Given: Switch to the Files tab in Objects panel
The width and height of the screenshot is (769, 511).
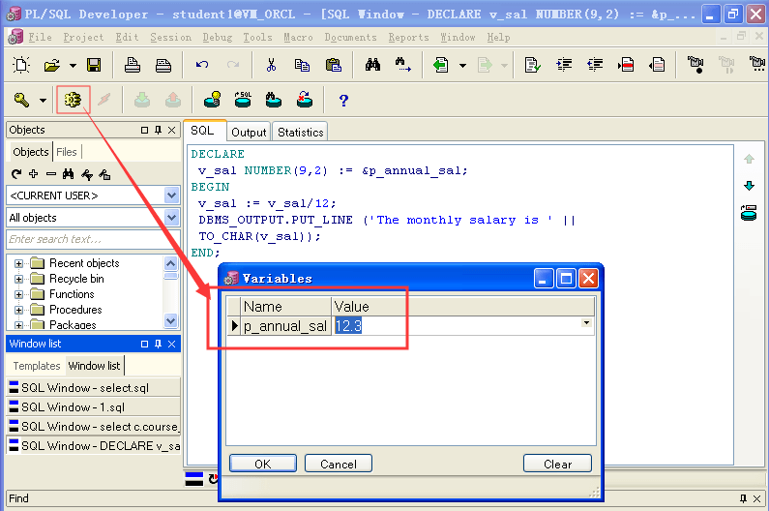Looking at the screenshot, I should (66, 152).
